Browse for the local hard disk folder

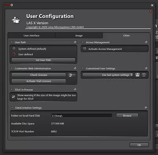tap(127, 116)
